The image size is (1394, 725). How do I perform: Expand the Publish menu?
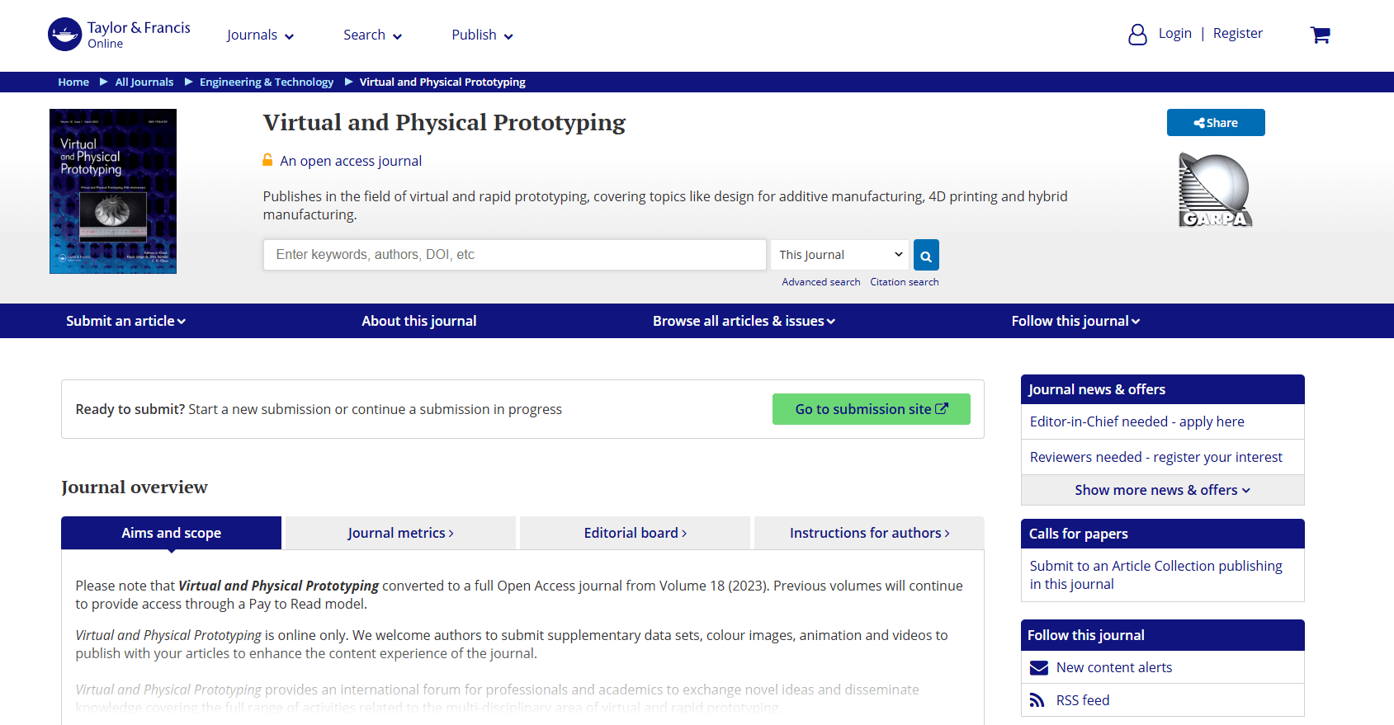pyautogui.click(x=482, y=35)
